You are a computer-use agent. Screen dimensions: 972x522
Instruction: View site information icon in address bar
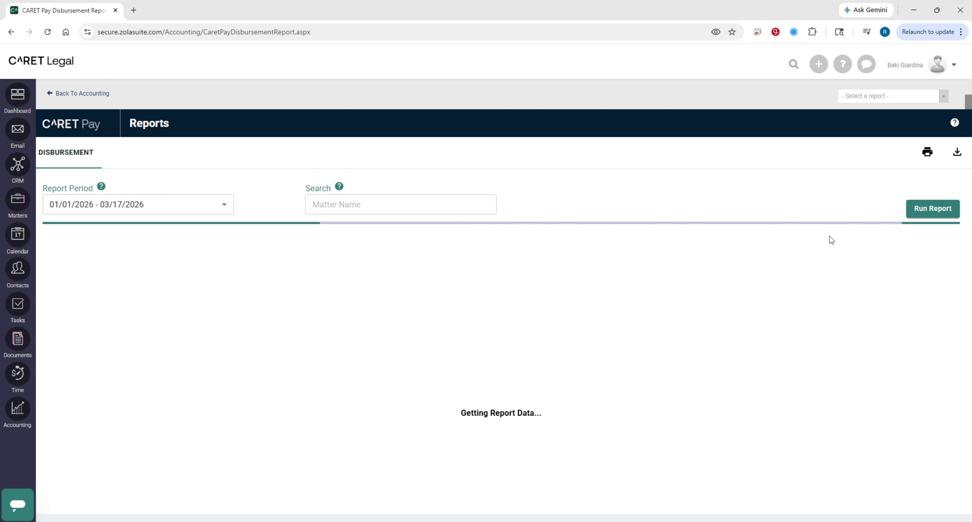point(87,32)
